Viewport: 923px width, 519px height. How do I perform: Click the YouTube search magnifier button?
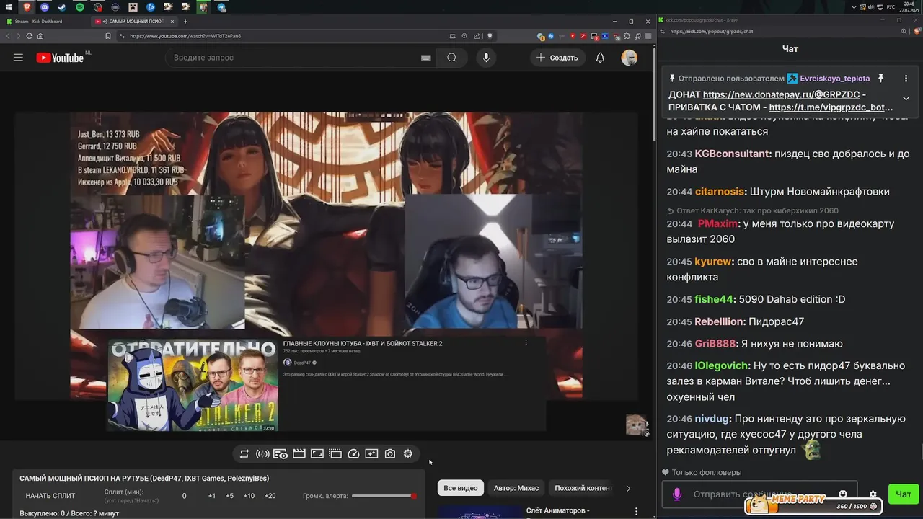tap(452, 58)
